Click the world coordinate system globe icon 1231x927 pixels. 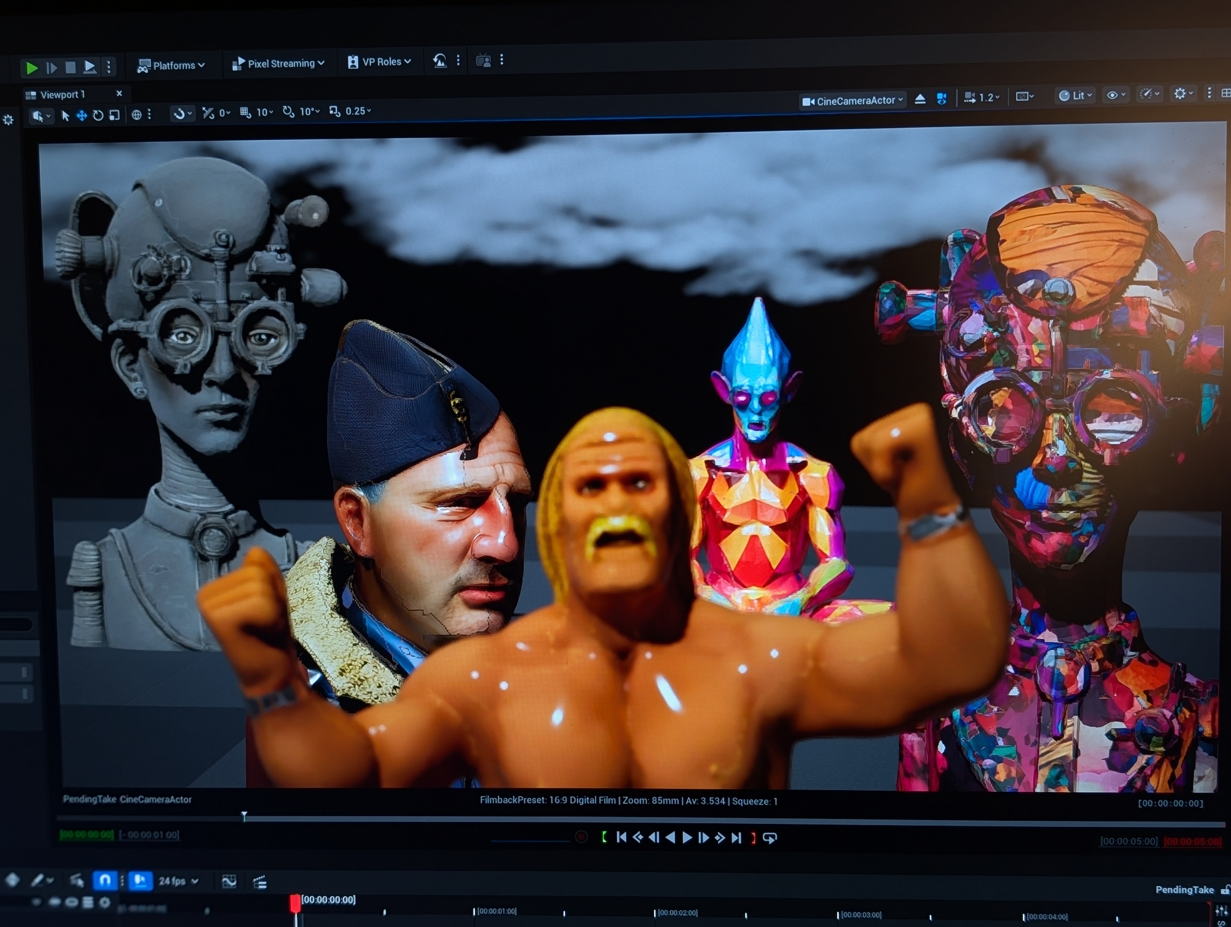138,115
